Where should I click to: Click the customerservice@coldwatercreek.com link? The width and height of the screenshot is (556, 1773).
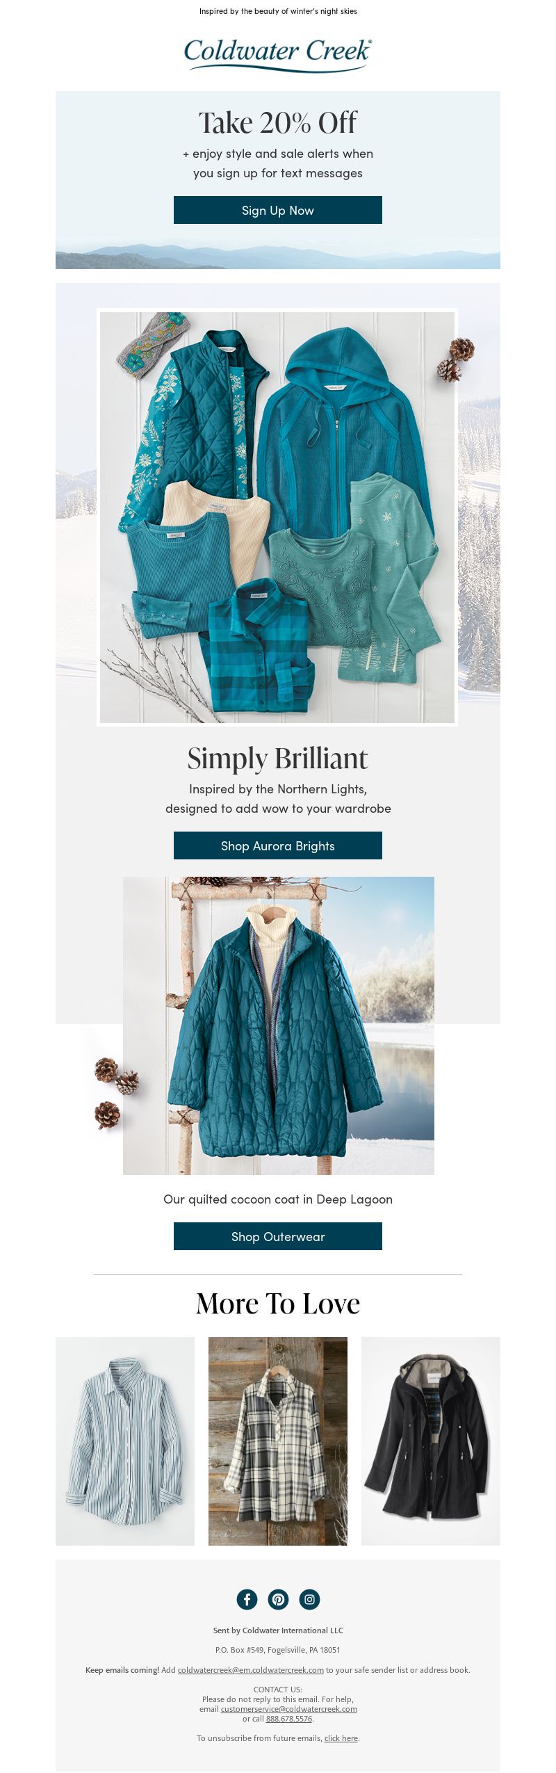pos(289,1709)
